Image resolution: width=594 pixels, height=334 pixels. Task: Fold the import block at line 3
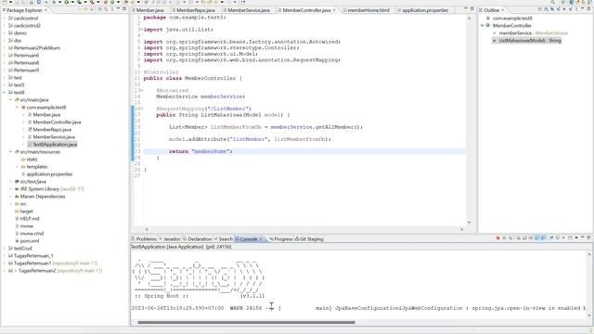tap(141, 30)
